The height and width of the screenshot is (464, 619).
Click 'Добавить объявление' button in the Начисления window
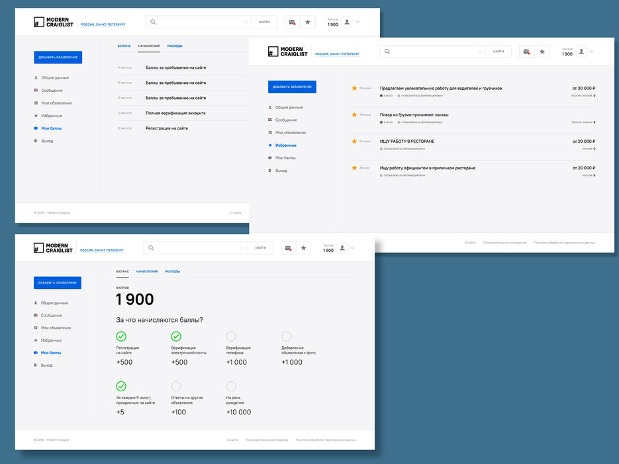click(x=58, y=57)
